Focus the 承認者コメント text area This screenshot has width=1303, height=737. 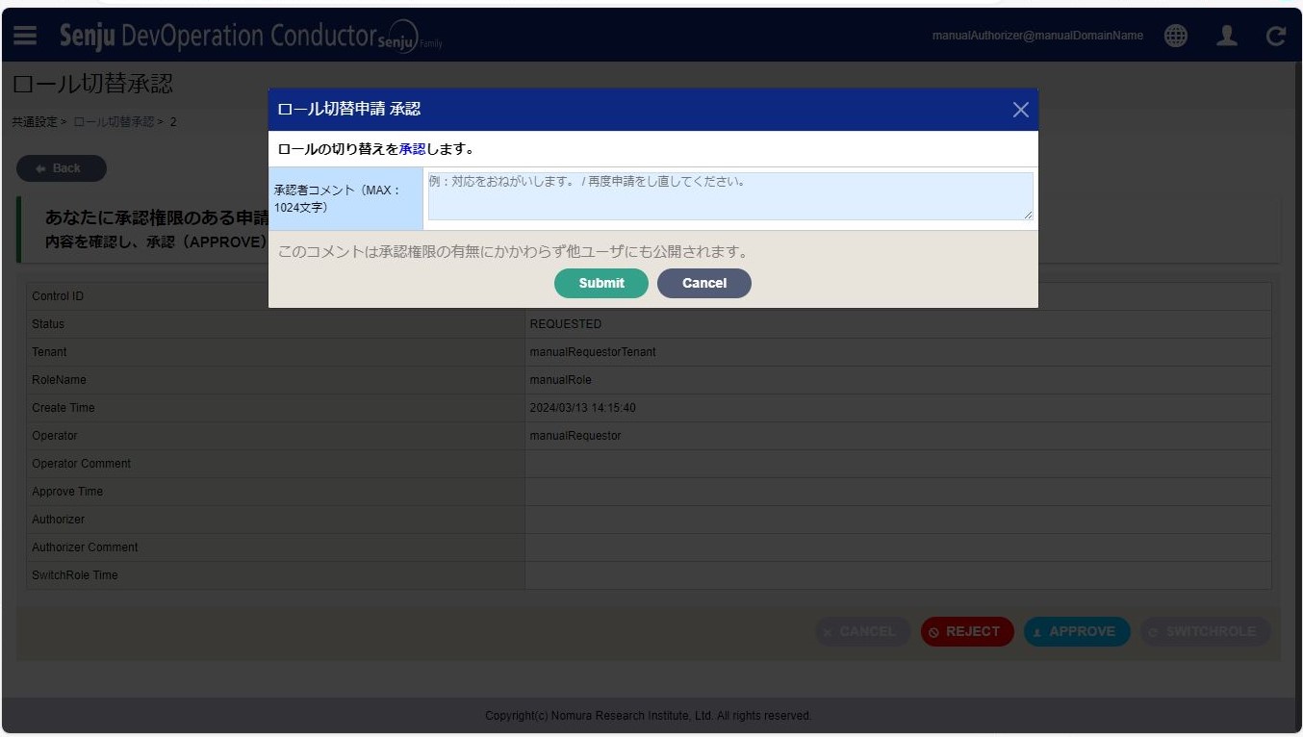pos(730,196)
